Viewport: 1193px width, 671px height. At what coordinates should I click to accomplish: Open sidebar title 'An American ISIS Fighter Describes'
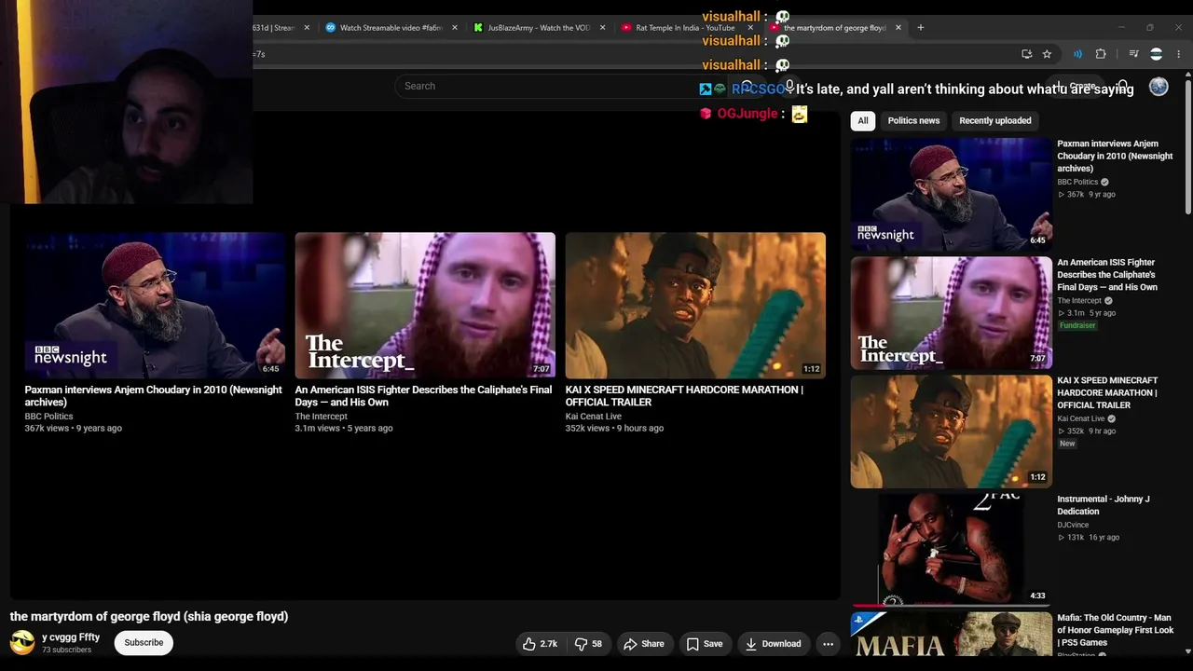point(1107,275)
